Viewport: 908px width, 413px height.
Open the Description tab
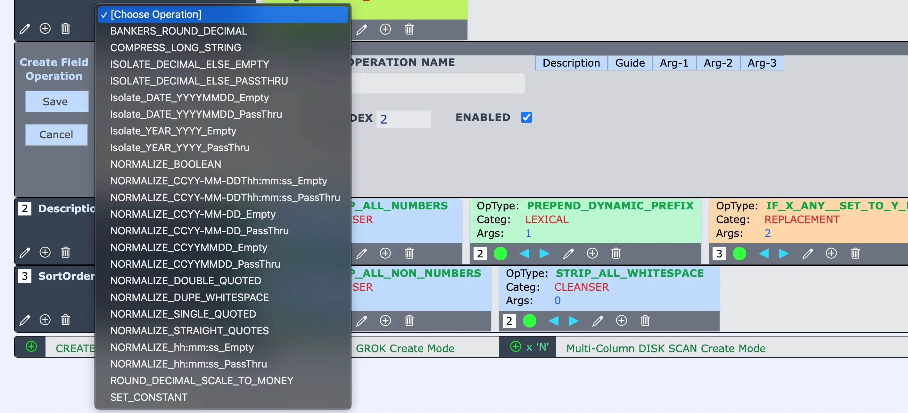click(x=571, y=63)
